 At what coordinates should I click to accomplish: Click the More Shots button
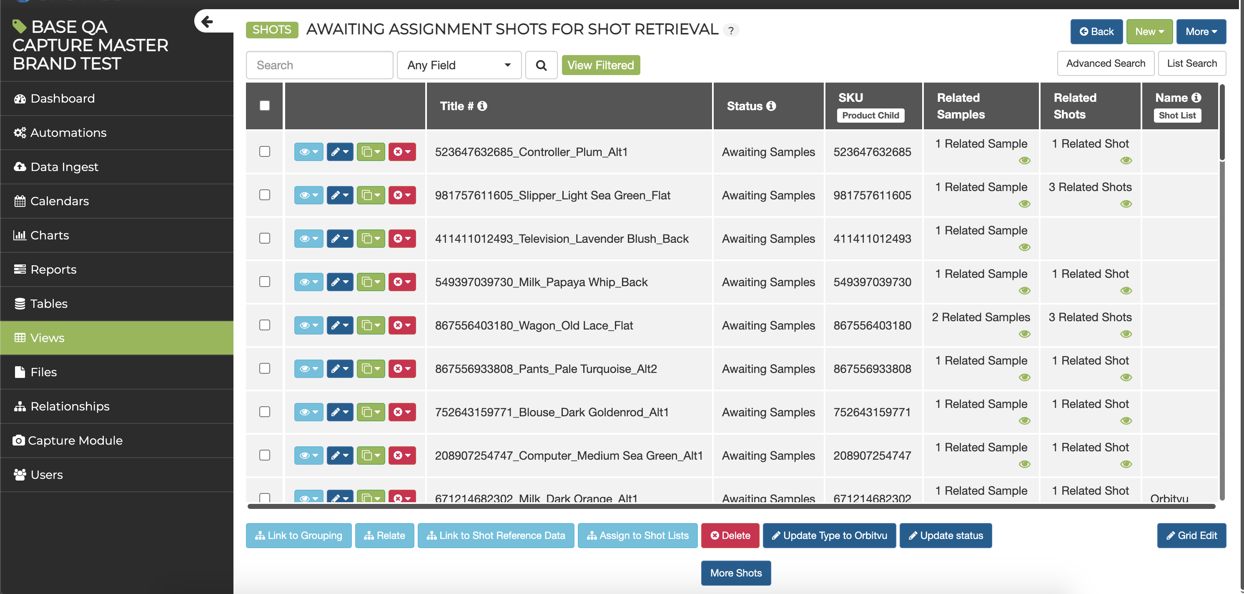pyautogui.click(x=735, y=573)
